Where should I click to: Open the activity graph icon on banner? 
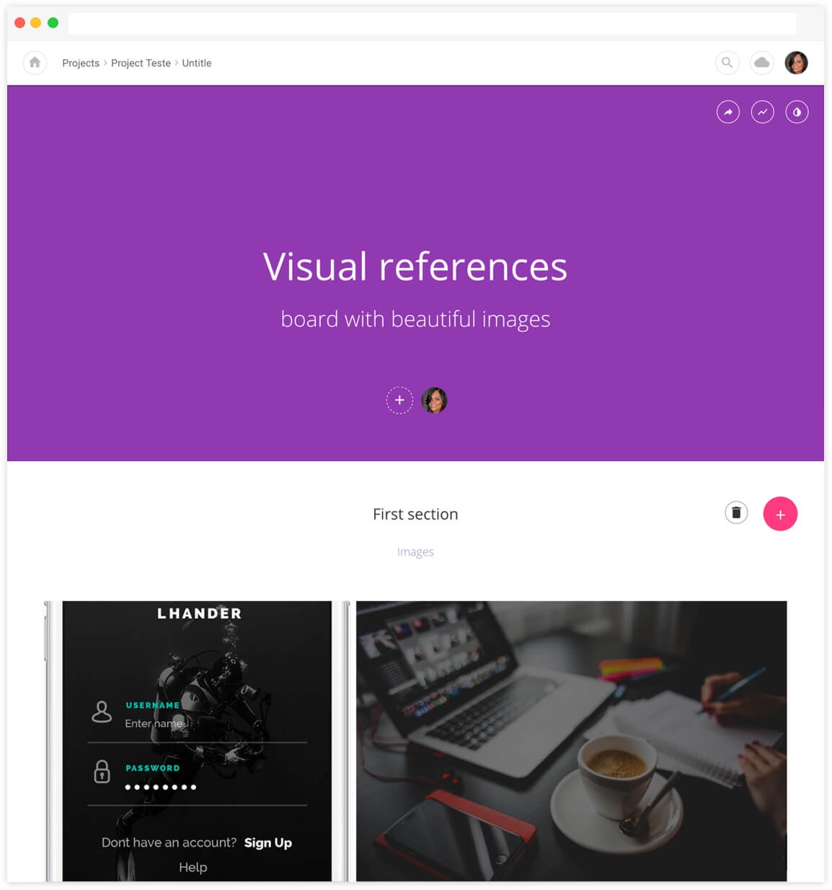click(x=763, y=112)
